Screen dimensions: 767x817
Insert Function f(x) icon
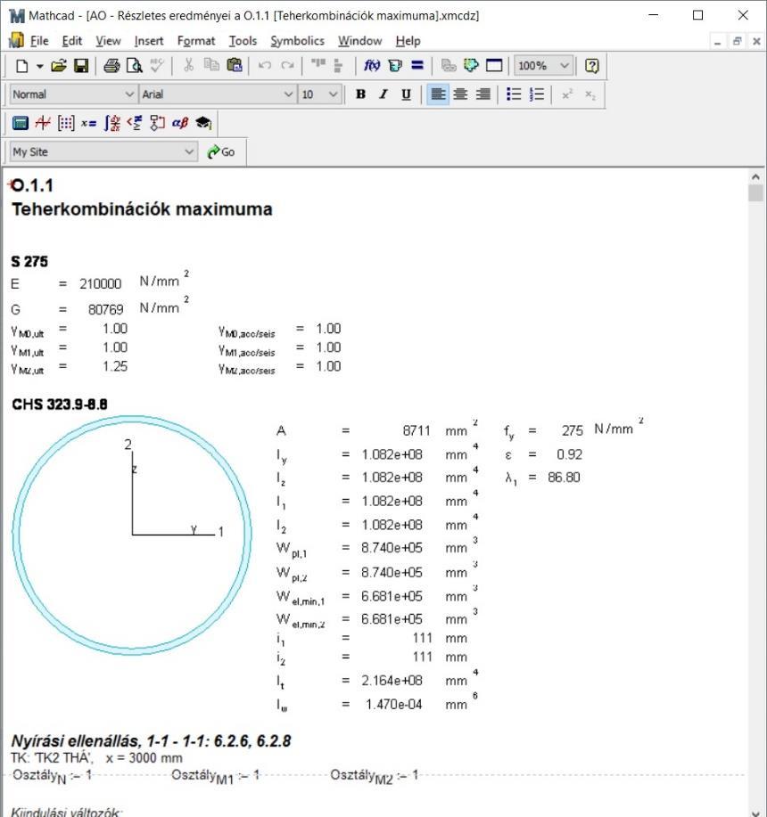coord(372,65)
